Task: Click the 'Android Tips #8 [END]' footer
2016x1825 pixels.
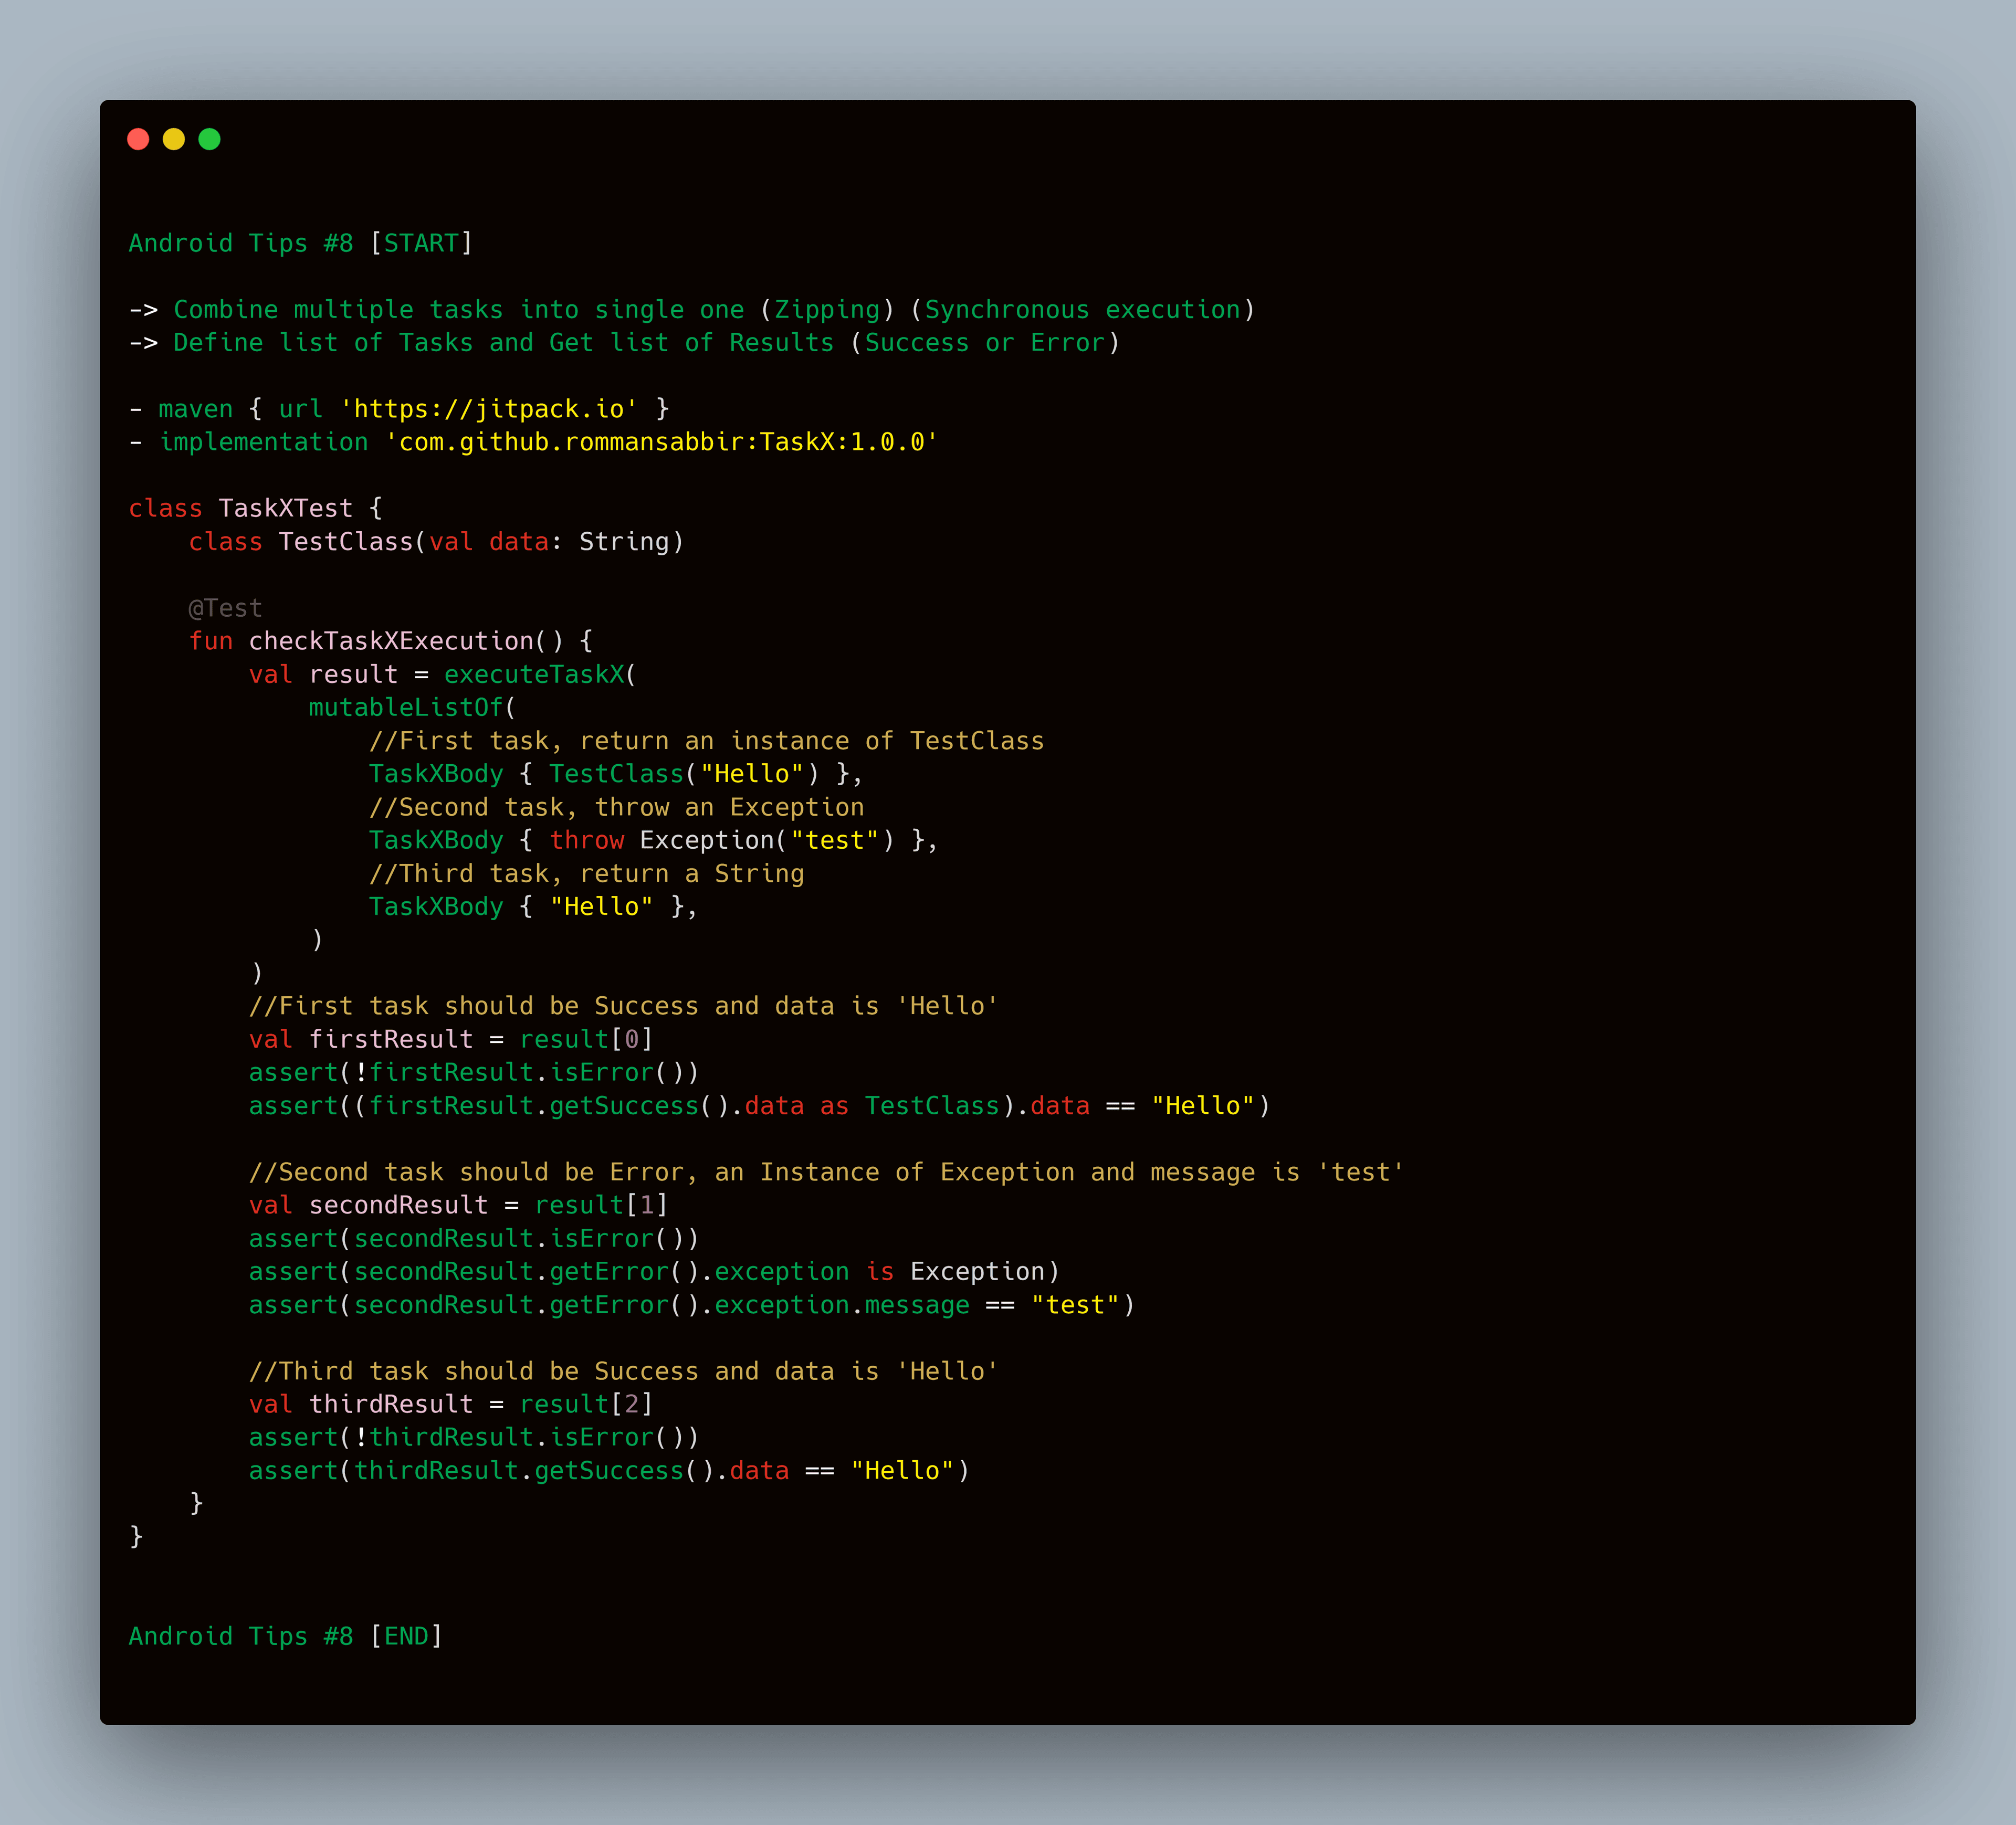Action: 285,1636
